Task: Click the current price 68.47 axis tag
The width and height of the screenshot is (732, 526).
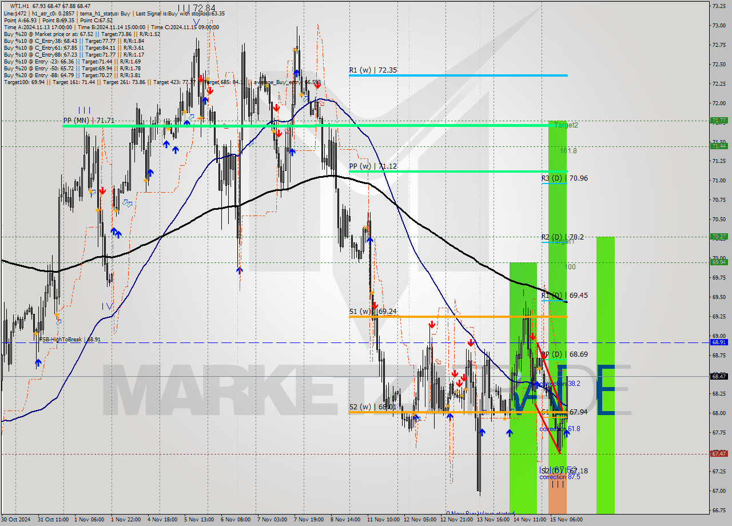Action: 719,376
